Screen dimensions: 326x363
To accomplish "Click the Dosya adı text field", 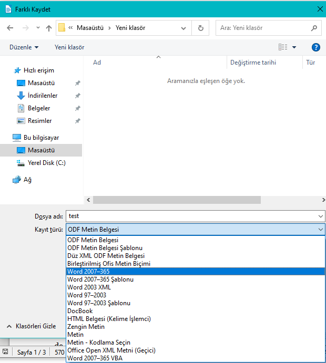I will pyautogui.click(x=189, y=216).
